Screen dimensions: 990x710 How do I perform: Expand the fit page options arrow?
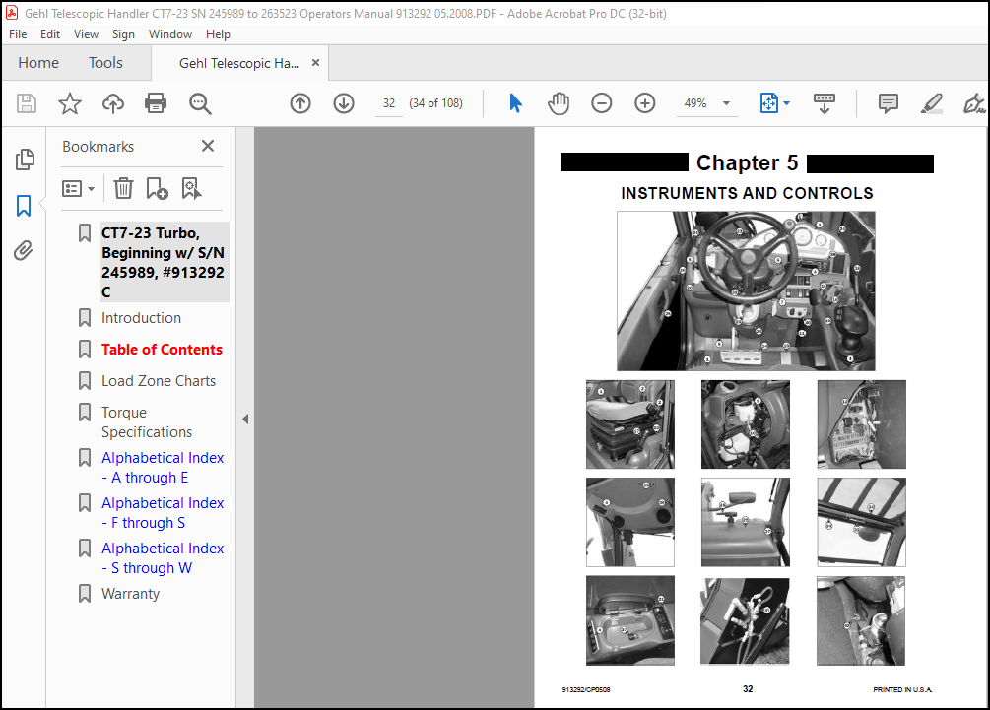coord(787,102)
